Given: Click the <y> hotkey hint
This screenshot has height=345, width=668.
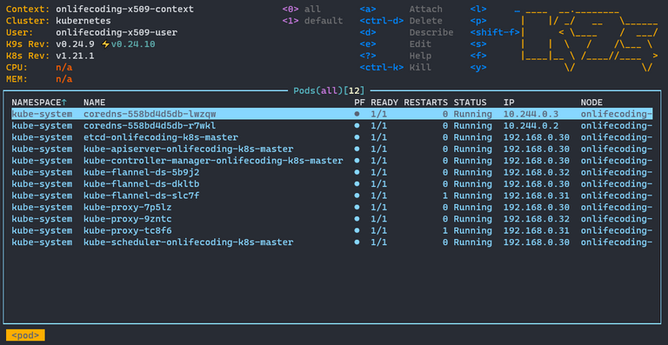Looking at the screenshot, I should click(478, 67).
